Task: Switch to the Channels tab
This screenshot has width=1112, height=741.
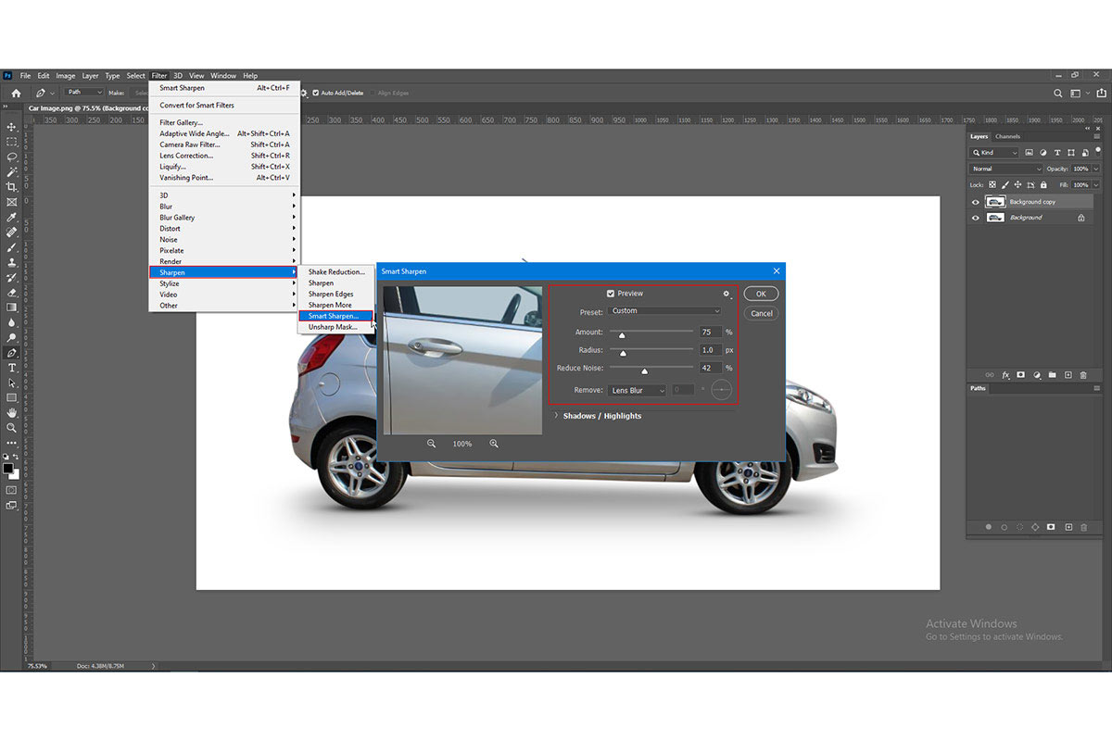Action: pos(1007,136)
